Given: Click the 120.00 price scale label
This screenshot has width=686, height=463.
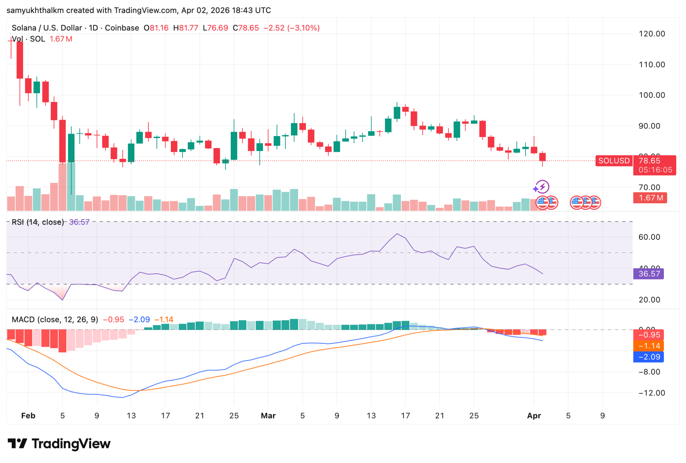Looking at the screenshot, I should point(651,34).
